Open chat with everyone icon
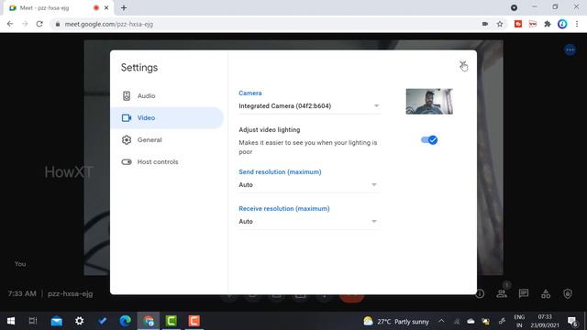This screenshot has width=587, height=330. coord(524,293)
